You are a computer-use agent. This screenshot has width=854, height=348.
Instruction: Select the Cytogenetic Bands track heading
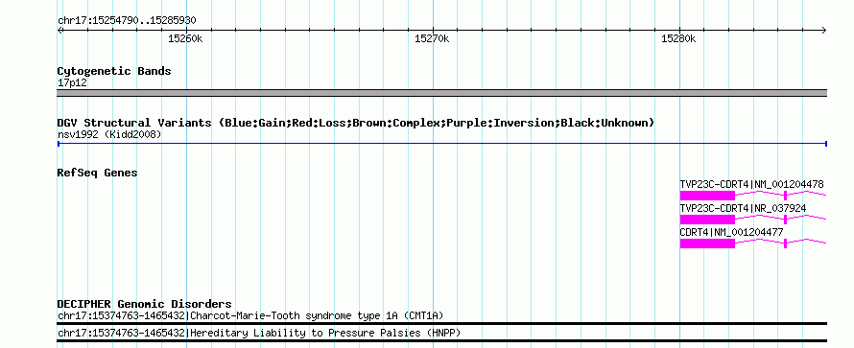pyautogui.click(x=114, y=71)
